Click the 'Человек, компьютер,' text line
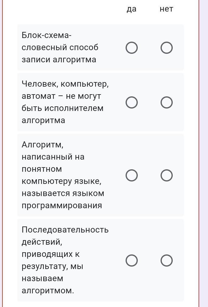Image resolution: width=208 pixels, height=307 pixels. tap(65, 84)
